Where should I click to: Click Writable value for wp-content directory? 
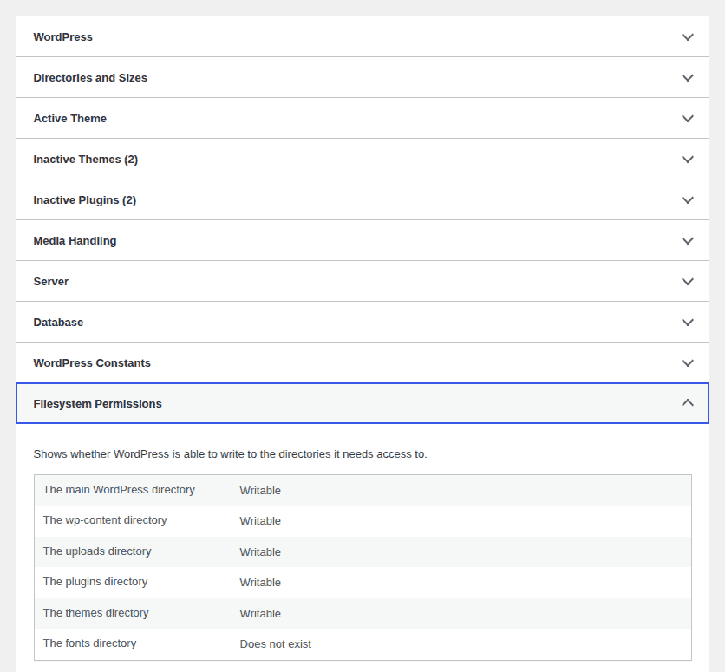[260, 521]
